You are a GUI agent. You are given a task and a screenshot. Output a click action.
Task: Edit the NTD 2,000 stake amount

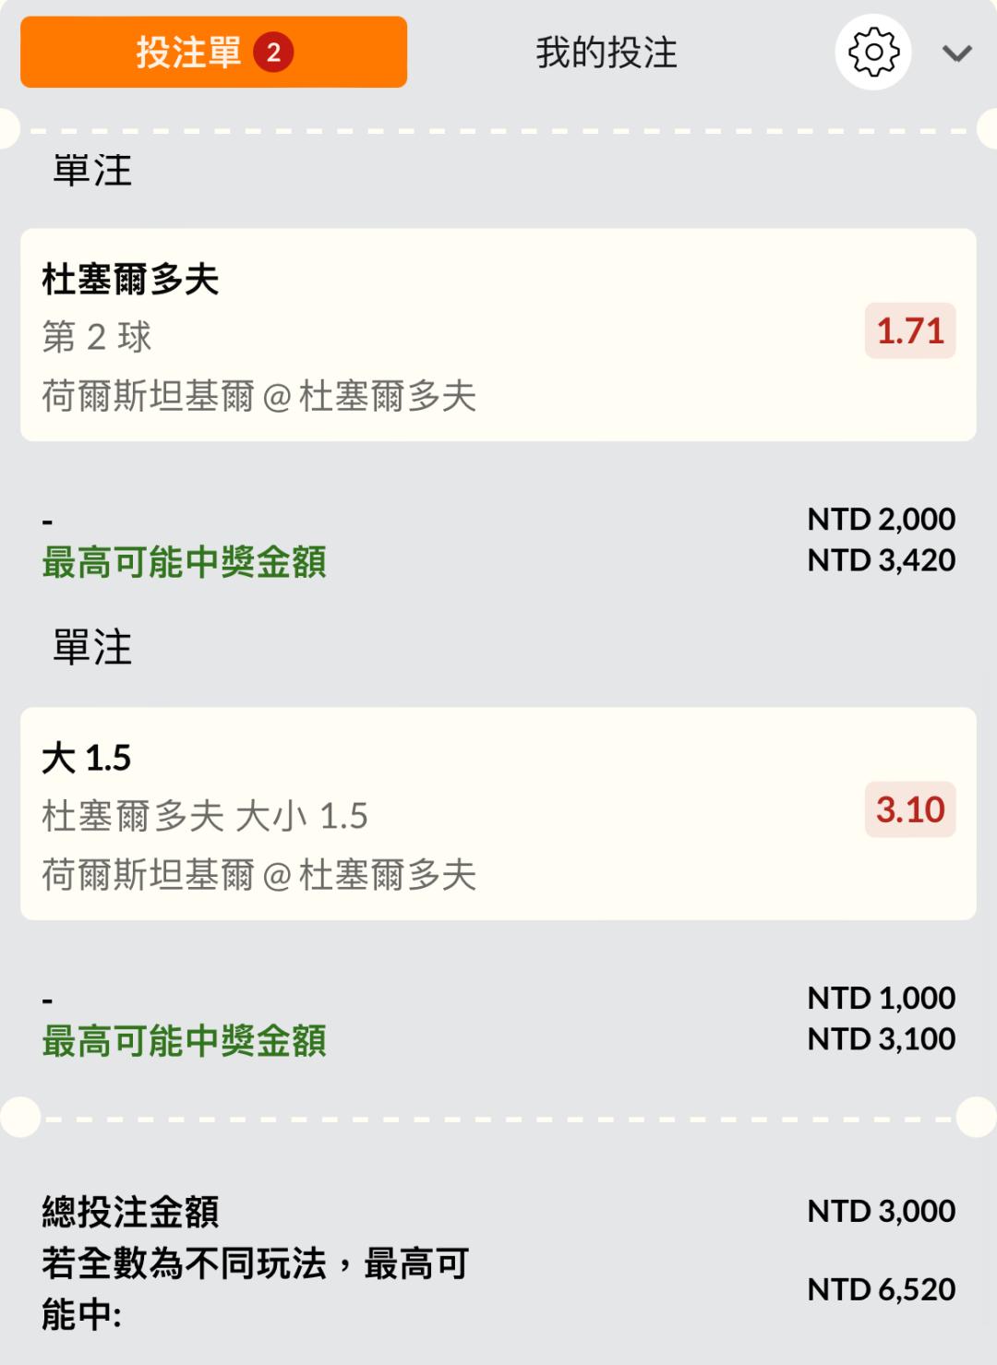pos(881,520)
